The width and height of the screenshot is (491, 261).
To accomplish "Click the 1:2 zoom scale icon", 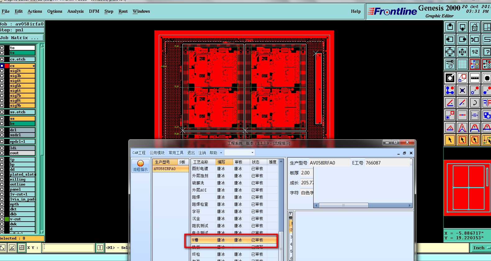I will pos(475,52).
